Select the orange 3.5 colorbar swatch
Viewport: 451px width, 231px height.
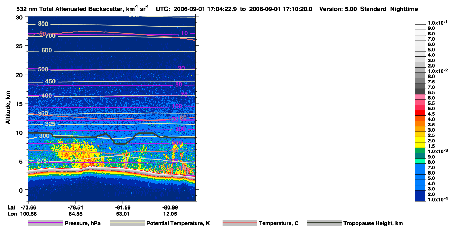pos(420,124)
